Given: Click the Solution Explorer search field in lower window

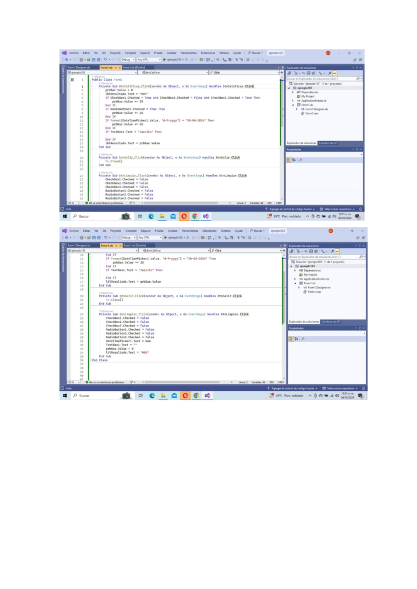Looking at the screenshot, I should 323,257.
